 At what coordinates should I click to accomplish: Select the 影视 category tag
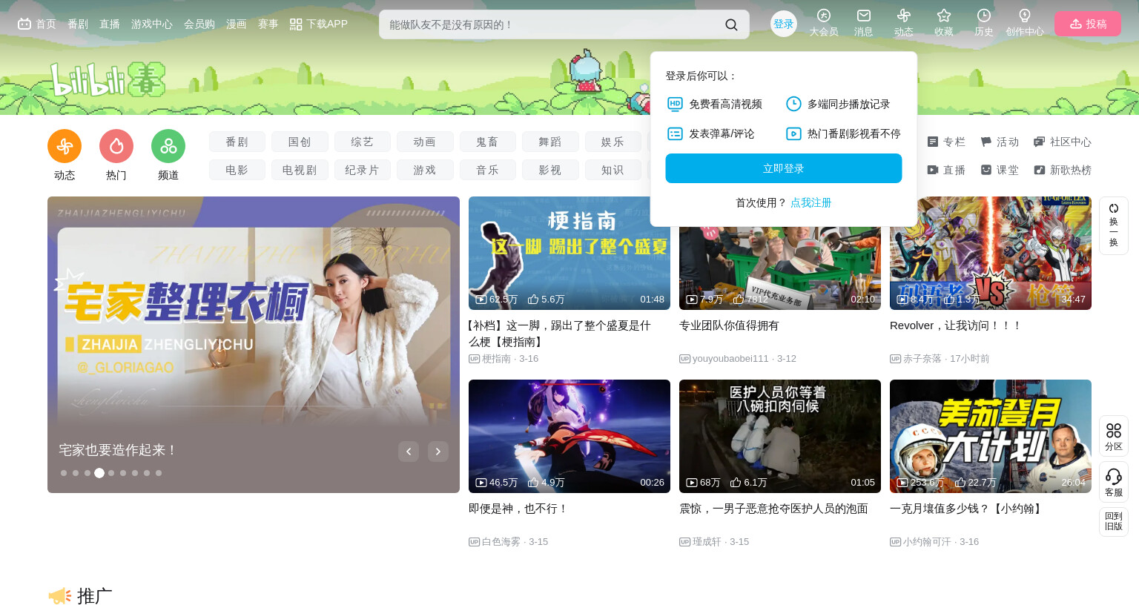coord(550,170)
